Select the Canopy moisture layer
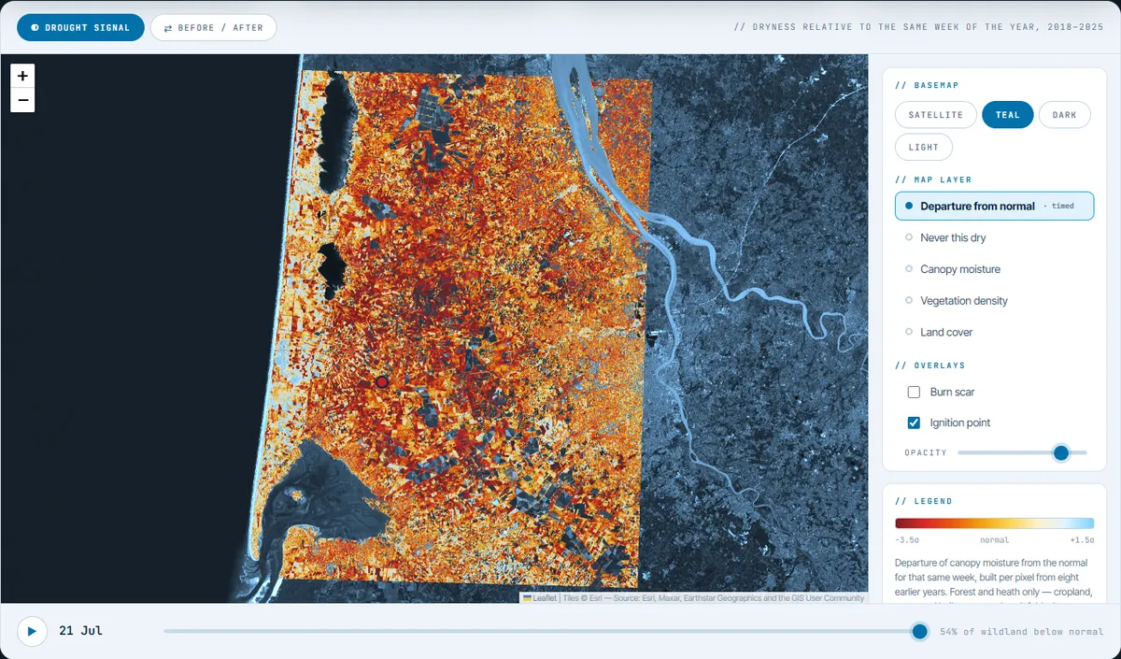Image resolution: width=1121 pixels, height=659 pixels. coord(994,269)
